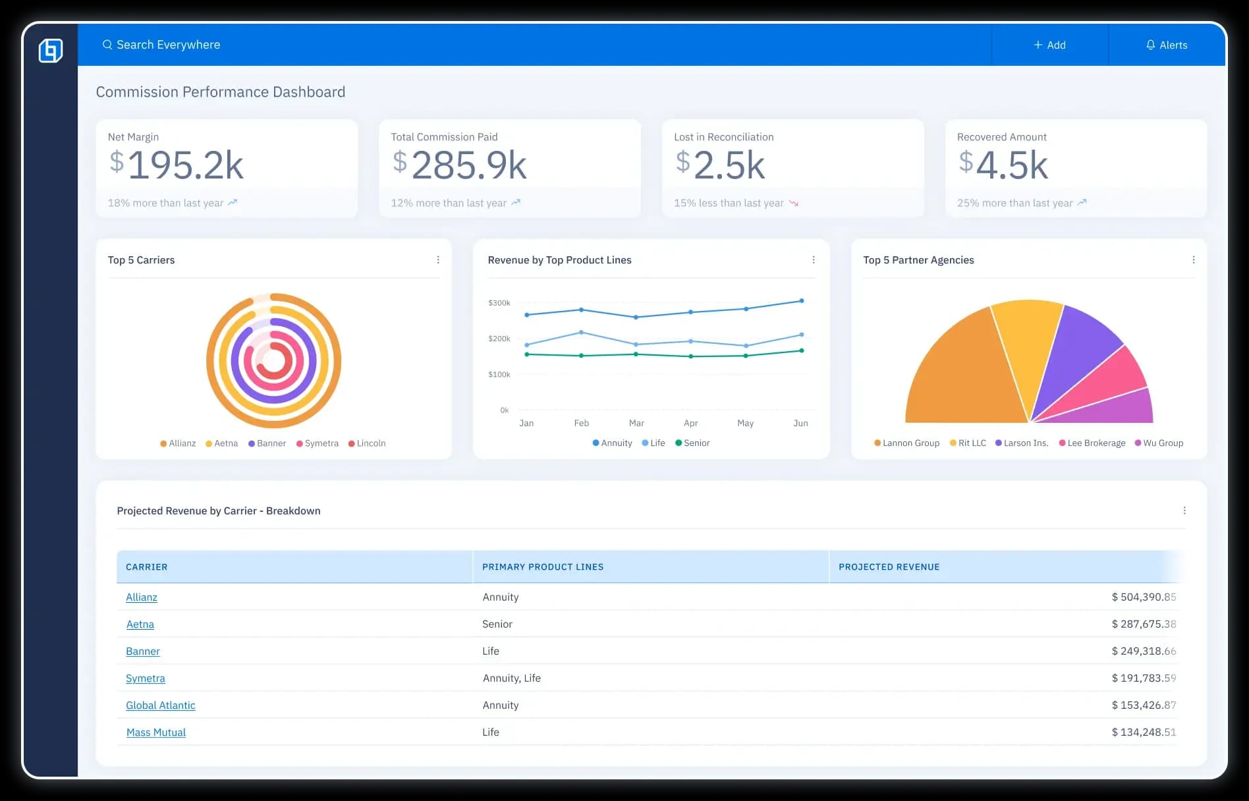
Task: Toggle the Annuity series in chart legend
Action: click(612, 443)
